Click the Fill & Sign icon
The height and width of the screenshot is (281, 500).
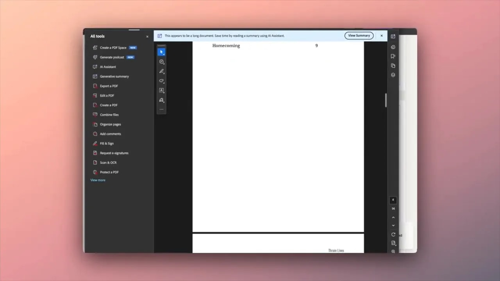point(95,143)
